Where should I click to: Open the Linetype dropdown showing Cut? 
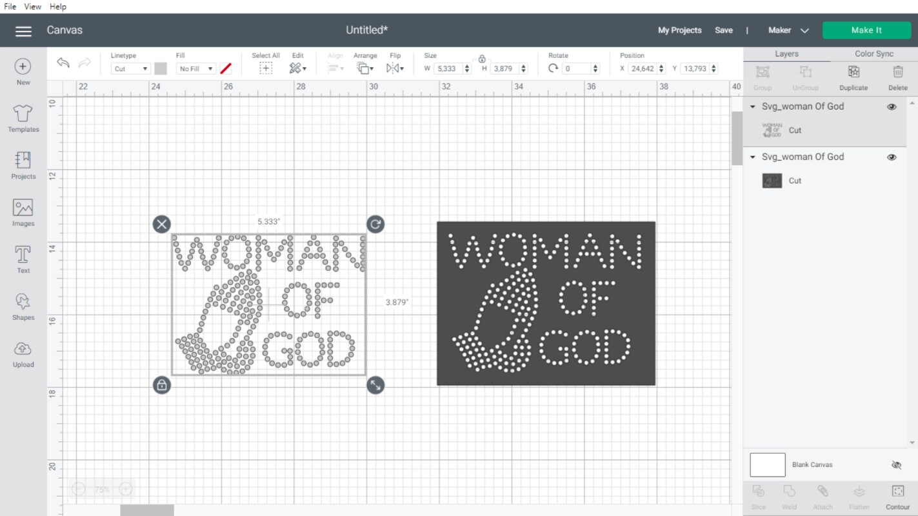coord(130,68)
